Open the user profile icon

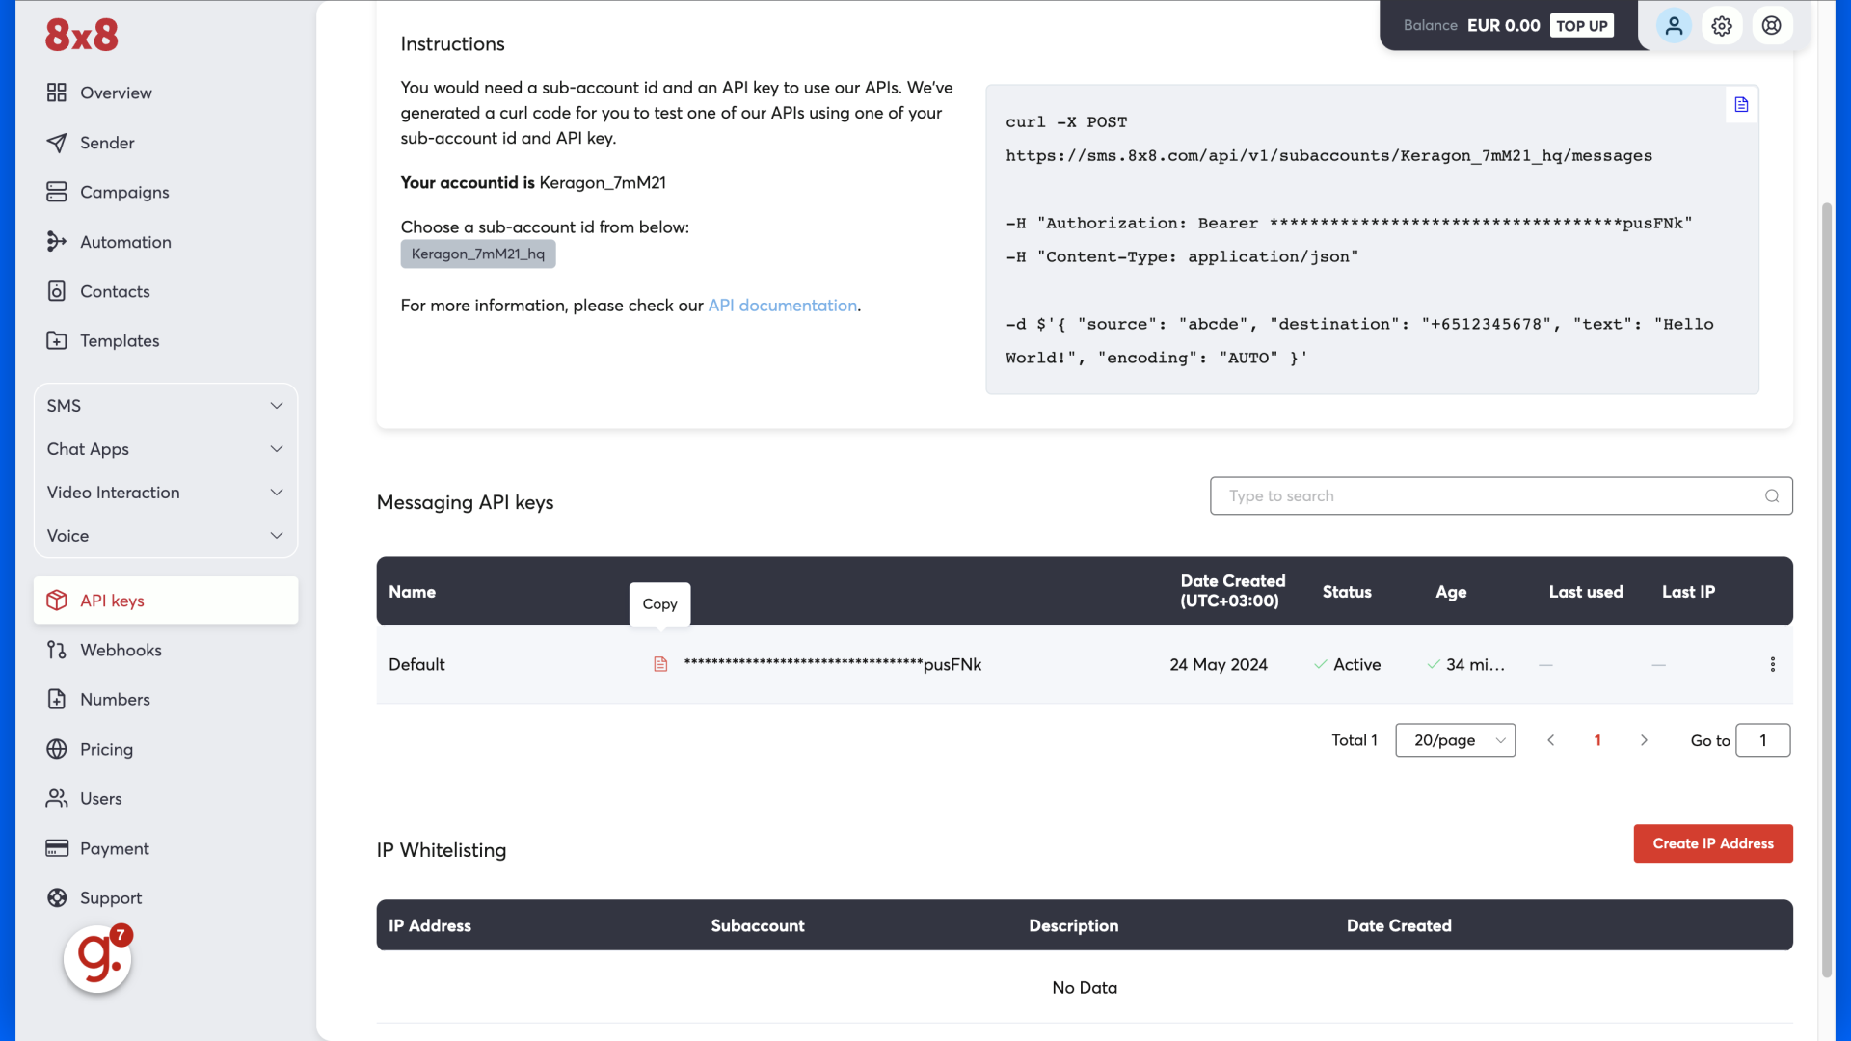(x=1674, y=26)
